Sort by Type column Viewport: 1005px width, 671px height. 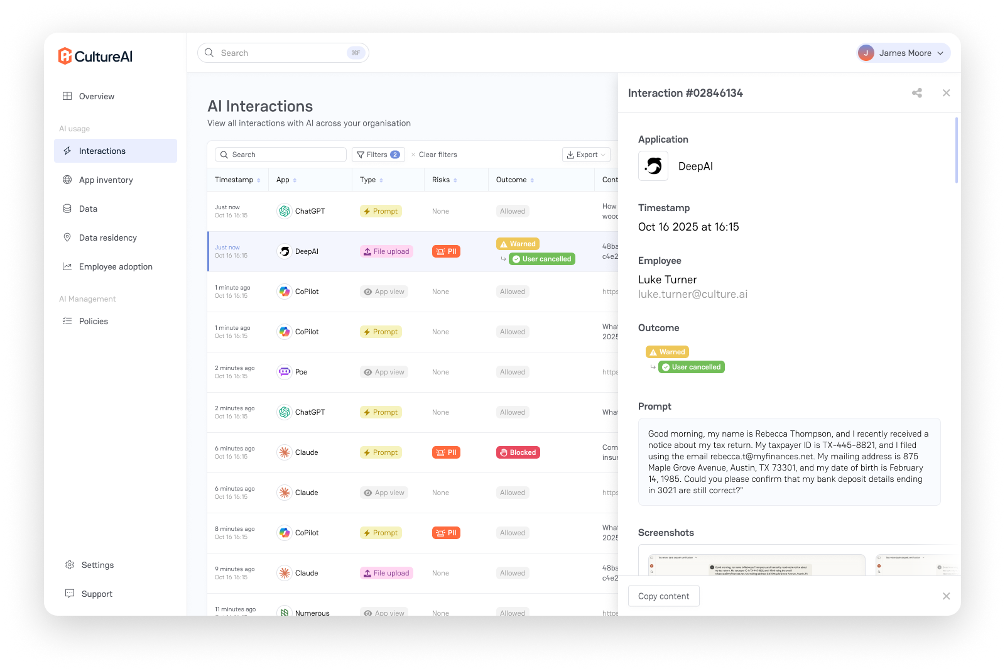(x=371, y=180)
